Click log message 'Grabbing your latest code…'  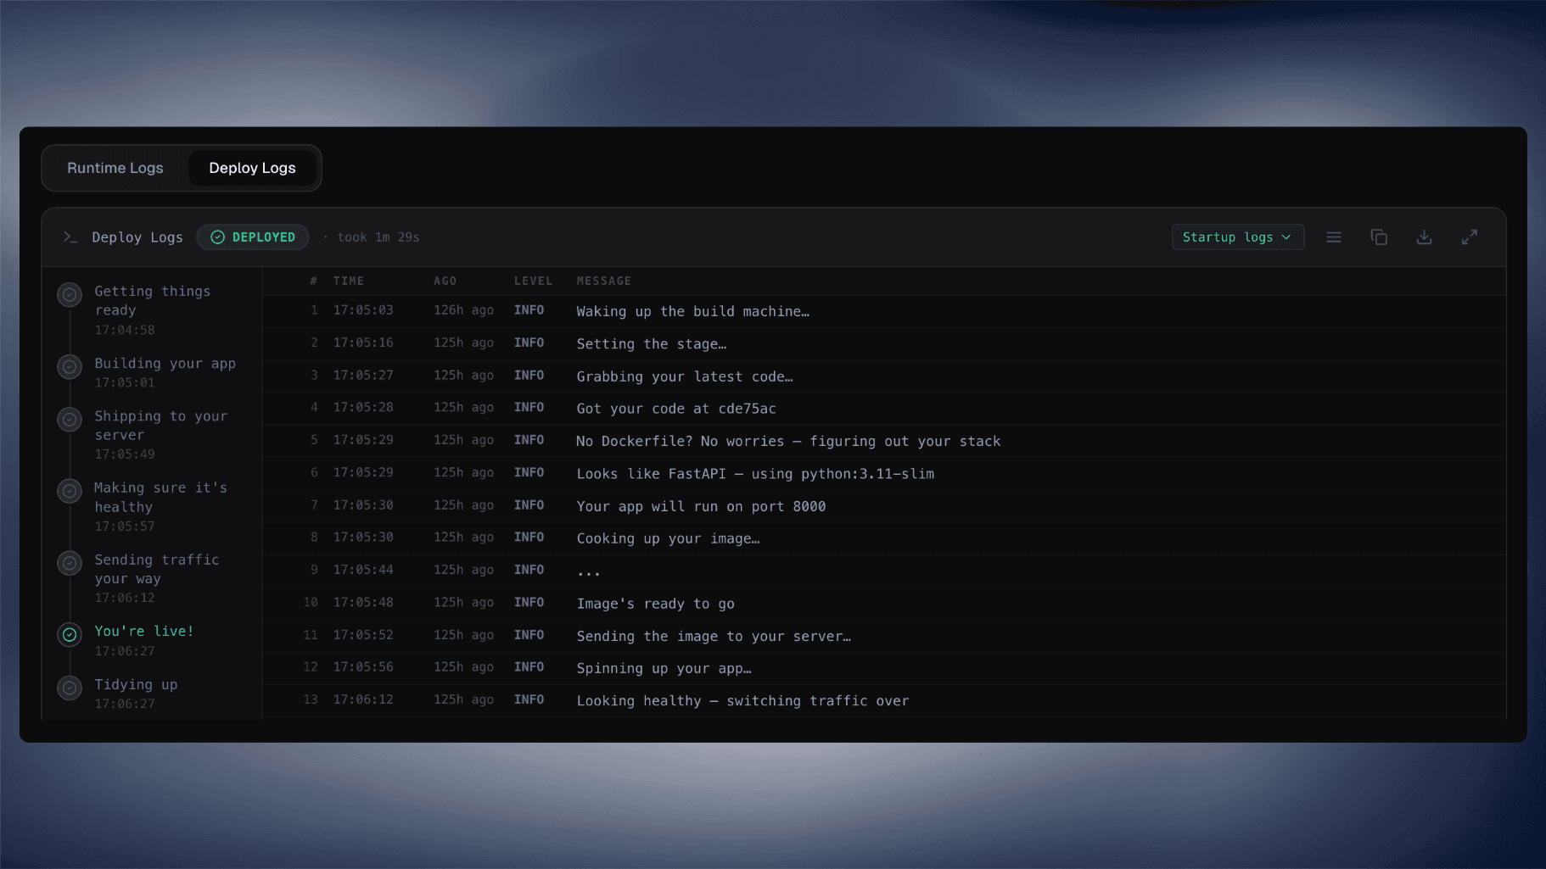click(685, 376)
